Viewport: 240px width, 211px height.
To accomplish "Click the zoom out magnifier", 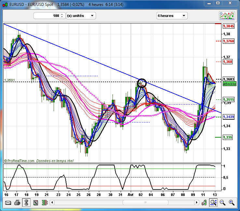I will pyautogui.click(x=223, y=203).
